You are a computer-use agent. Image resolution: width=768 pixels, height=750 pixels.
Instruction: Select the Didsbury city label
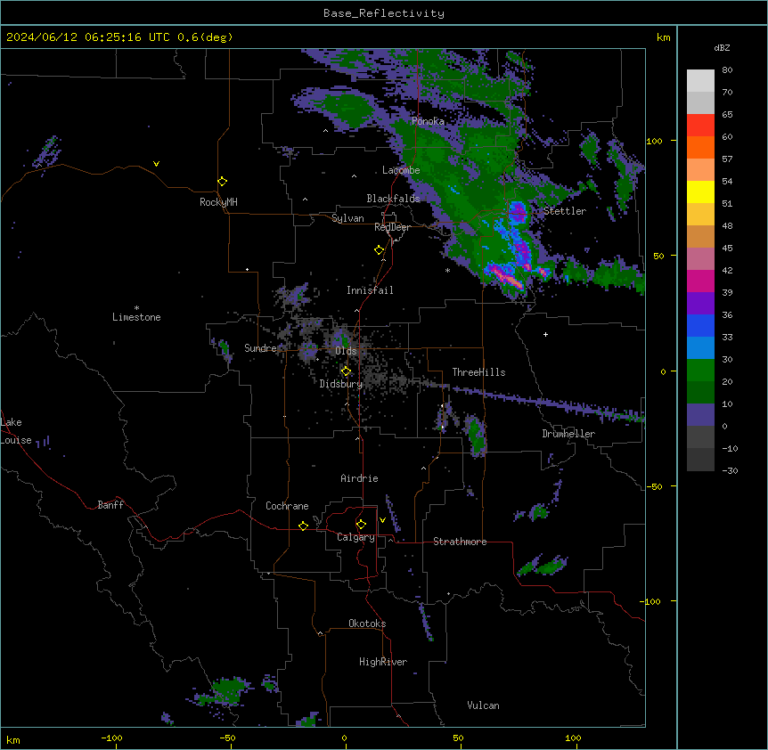pyautogui.click(x=341, y=384)
